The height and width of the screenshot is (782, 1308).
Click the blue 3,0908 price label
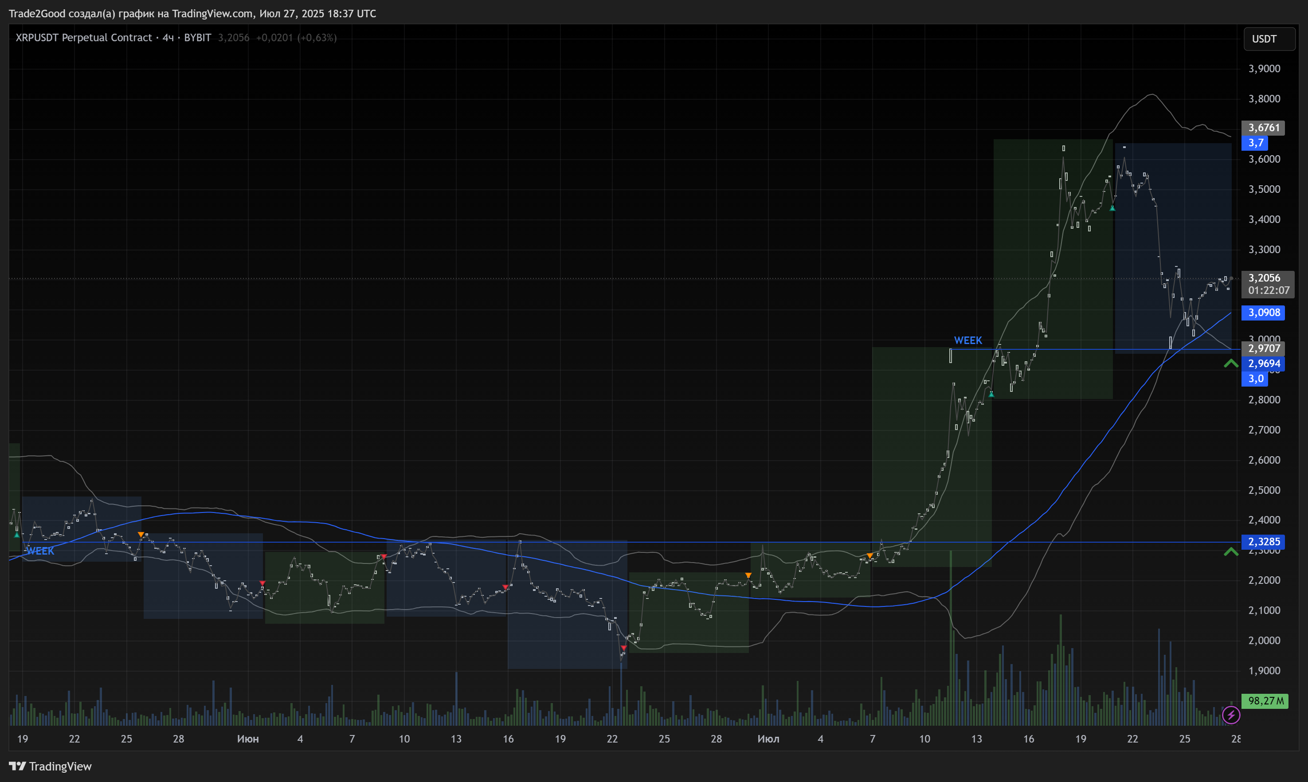pos(1263,313)
